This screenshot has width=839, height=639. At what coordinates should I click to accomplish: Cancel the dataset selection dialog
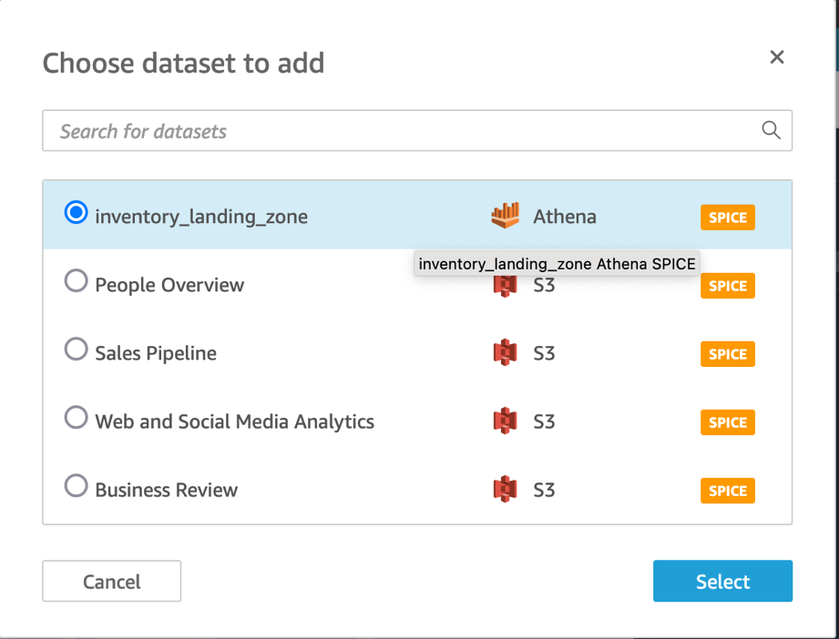pyautogui.click(x=111, y=582)
